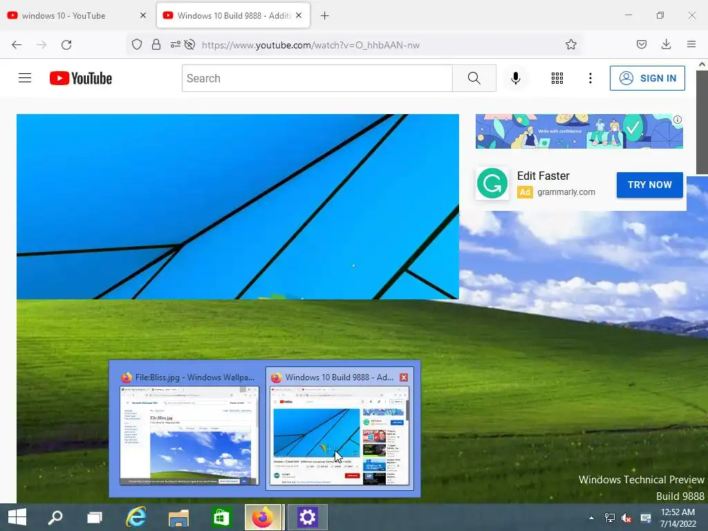Click the Grammarly logo in the ad
This screenshot has height=531, width=708.
point(492,183)
